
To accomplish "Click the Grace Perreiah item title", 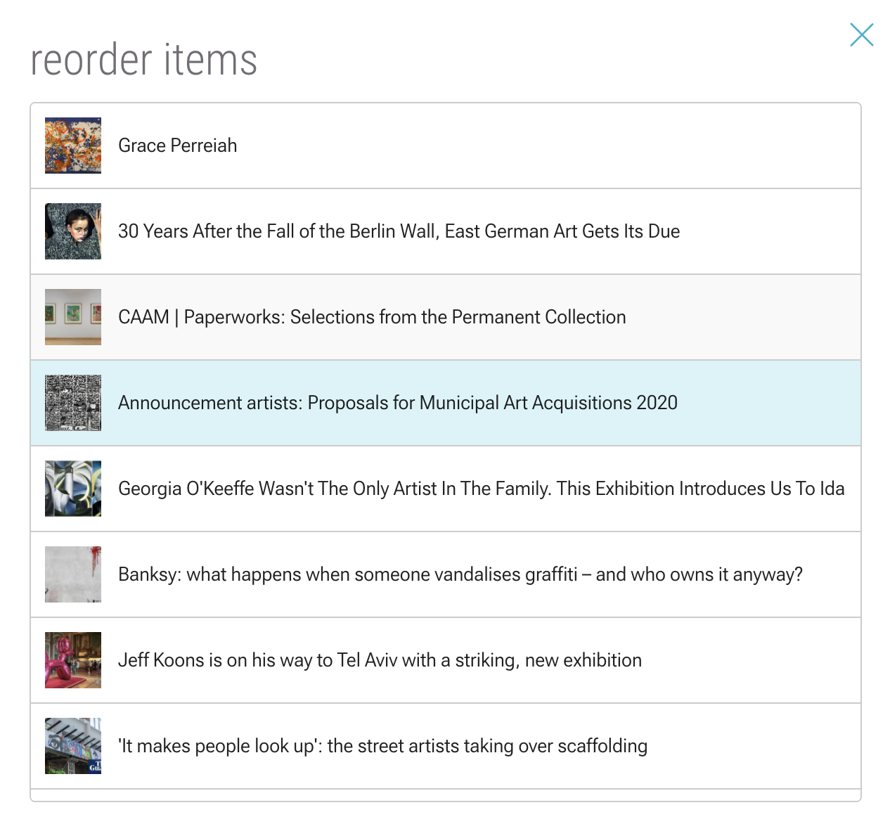I will [178, 146].
